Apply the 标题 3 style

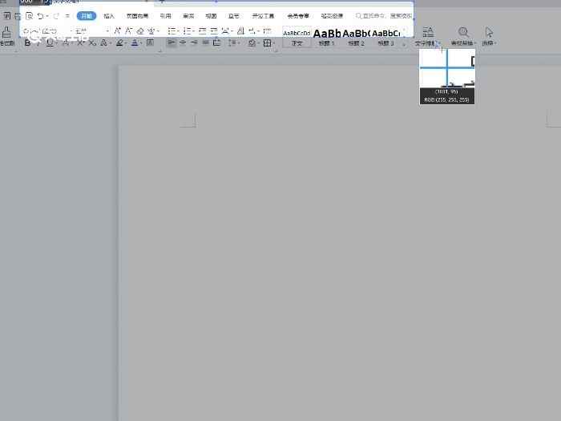click(385, 37)
